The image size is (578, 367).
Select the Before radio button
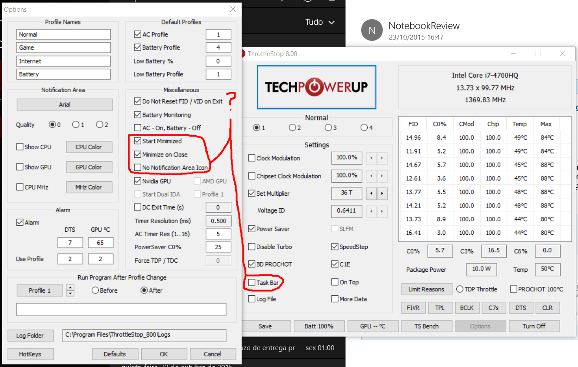tap(95, 290)
